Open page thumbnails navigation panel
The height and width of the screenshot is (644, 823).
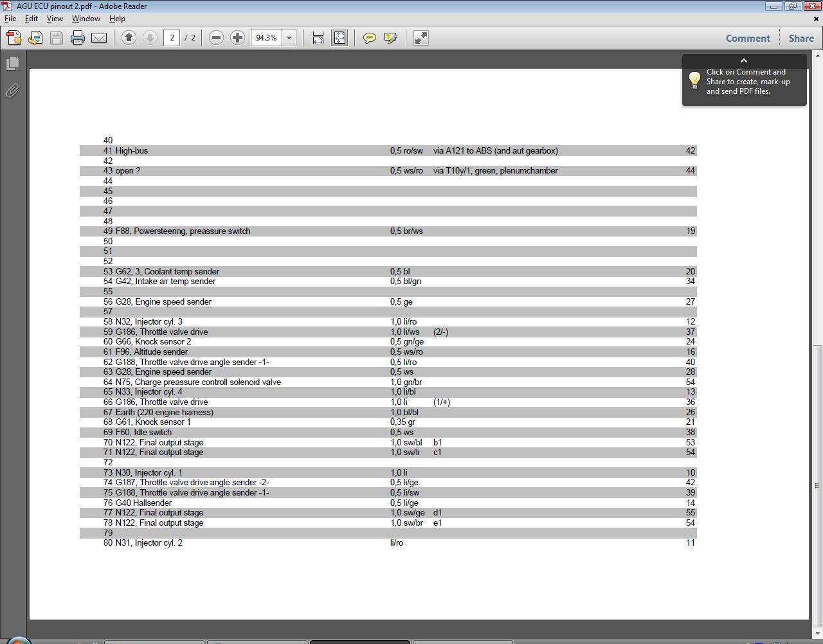point(12,63)
